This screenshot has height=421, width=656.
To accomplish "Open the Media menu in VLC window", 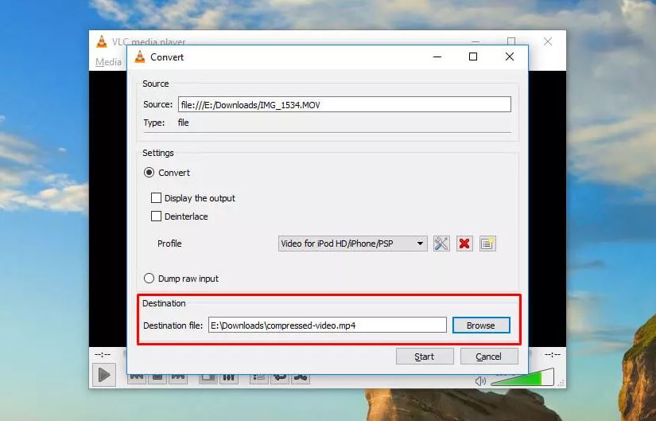I will pos(108,62).
